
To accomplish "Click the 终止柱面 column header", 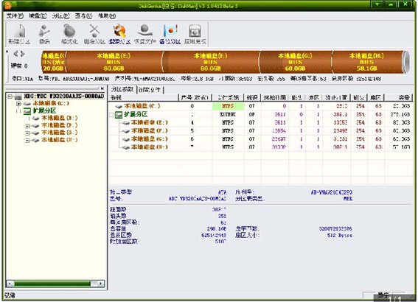I will pyautogui.click(x=337, y=98).
